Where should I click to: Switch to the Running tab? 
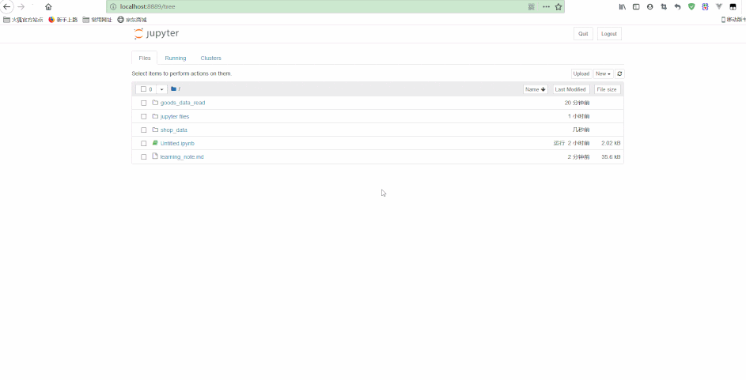175,58
